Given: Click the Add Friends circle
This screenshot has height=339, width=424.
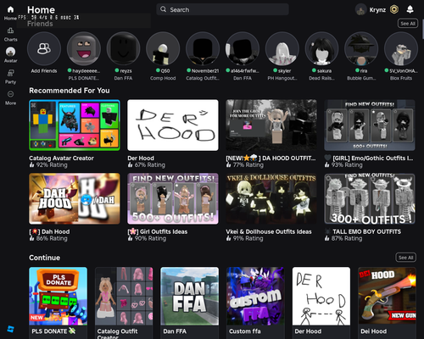Looking at the screenshot, I should [44, 48].
